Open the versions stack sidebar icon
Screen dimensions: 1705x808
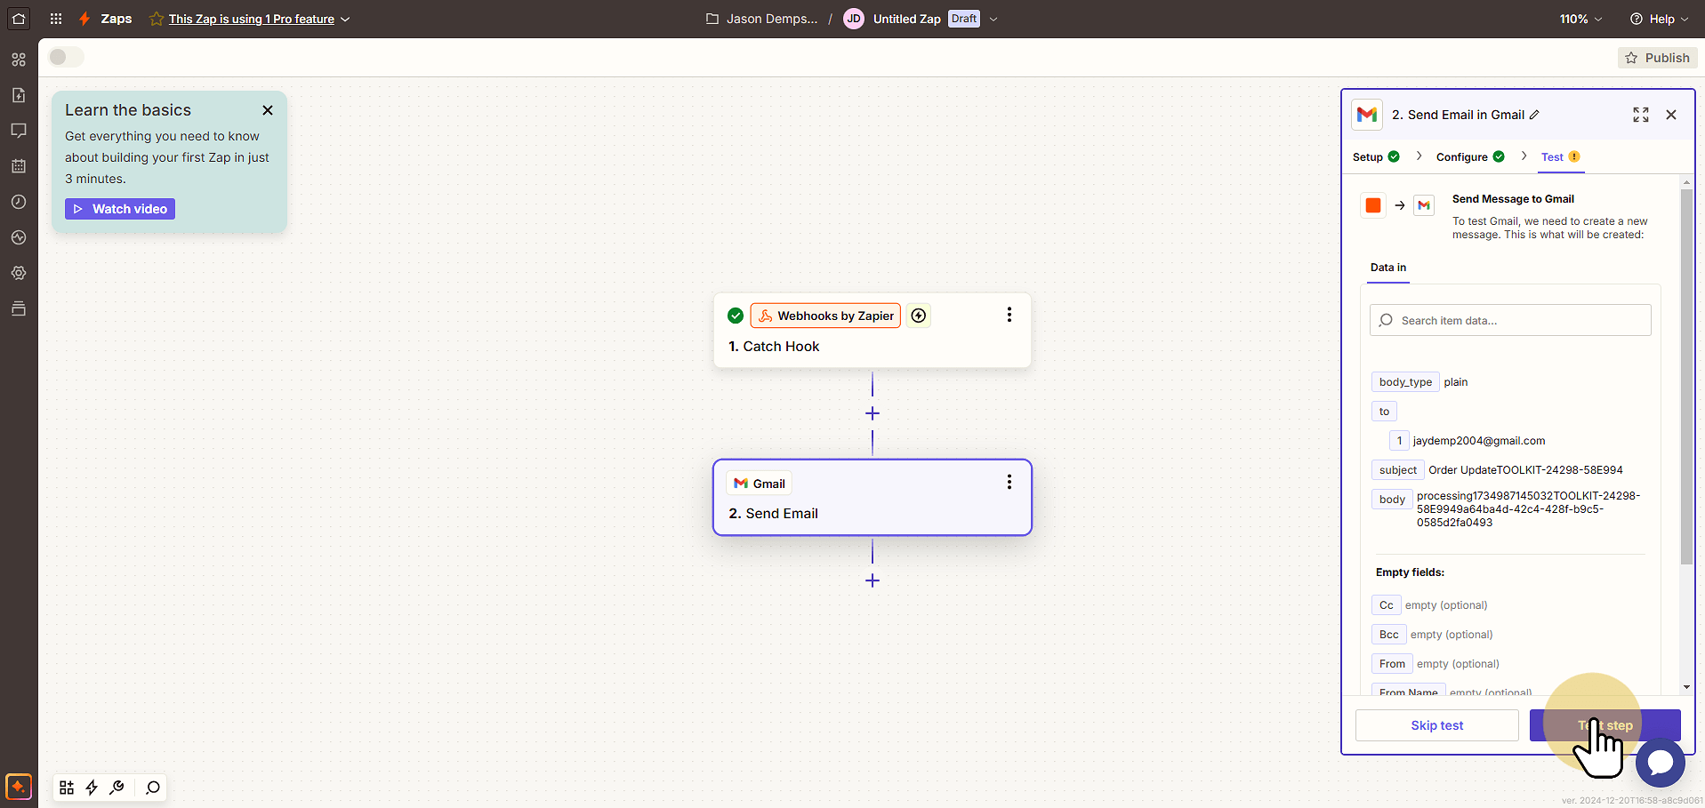point(19,308)
